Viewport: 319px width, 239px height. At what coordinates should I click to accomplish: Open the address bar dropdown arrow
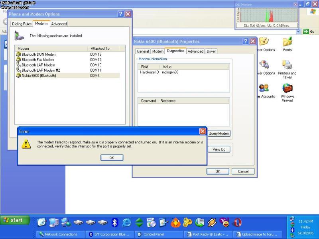coord(298,31)
